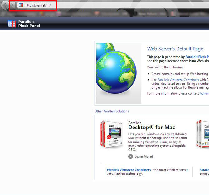Click the browser back arrow button
The width and height of the screenshot is (209, 195).
tap(5, 5)
